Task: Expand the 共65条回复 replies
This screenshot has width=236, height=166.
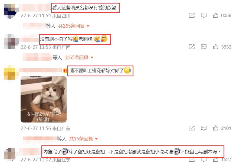Action: (x=79, y=57)
